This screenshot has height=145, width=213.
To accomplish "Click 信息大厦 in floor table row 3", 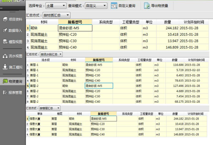I will tap(35, 129).
